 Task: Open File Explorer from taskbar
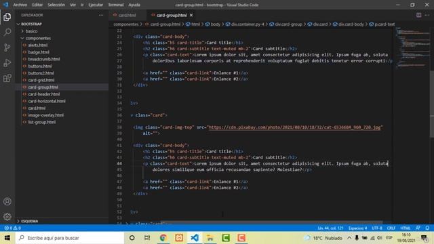click(210, 238)
